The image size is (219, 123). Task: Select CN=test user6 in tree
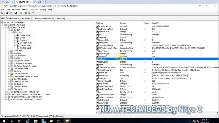point(25,48)
